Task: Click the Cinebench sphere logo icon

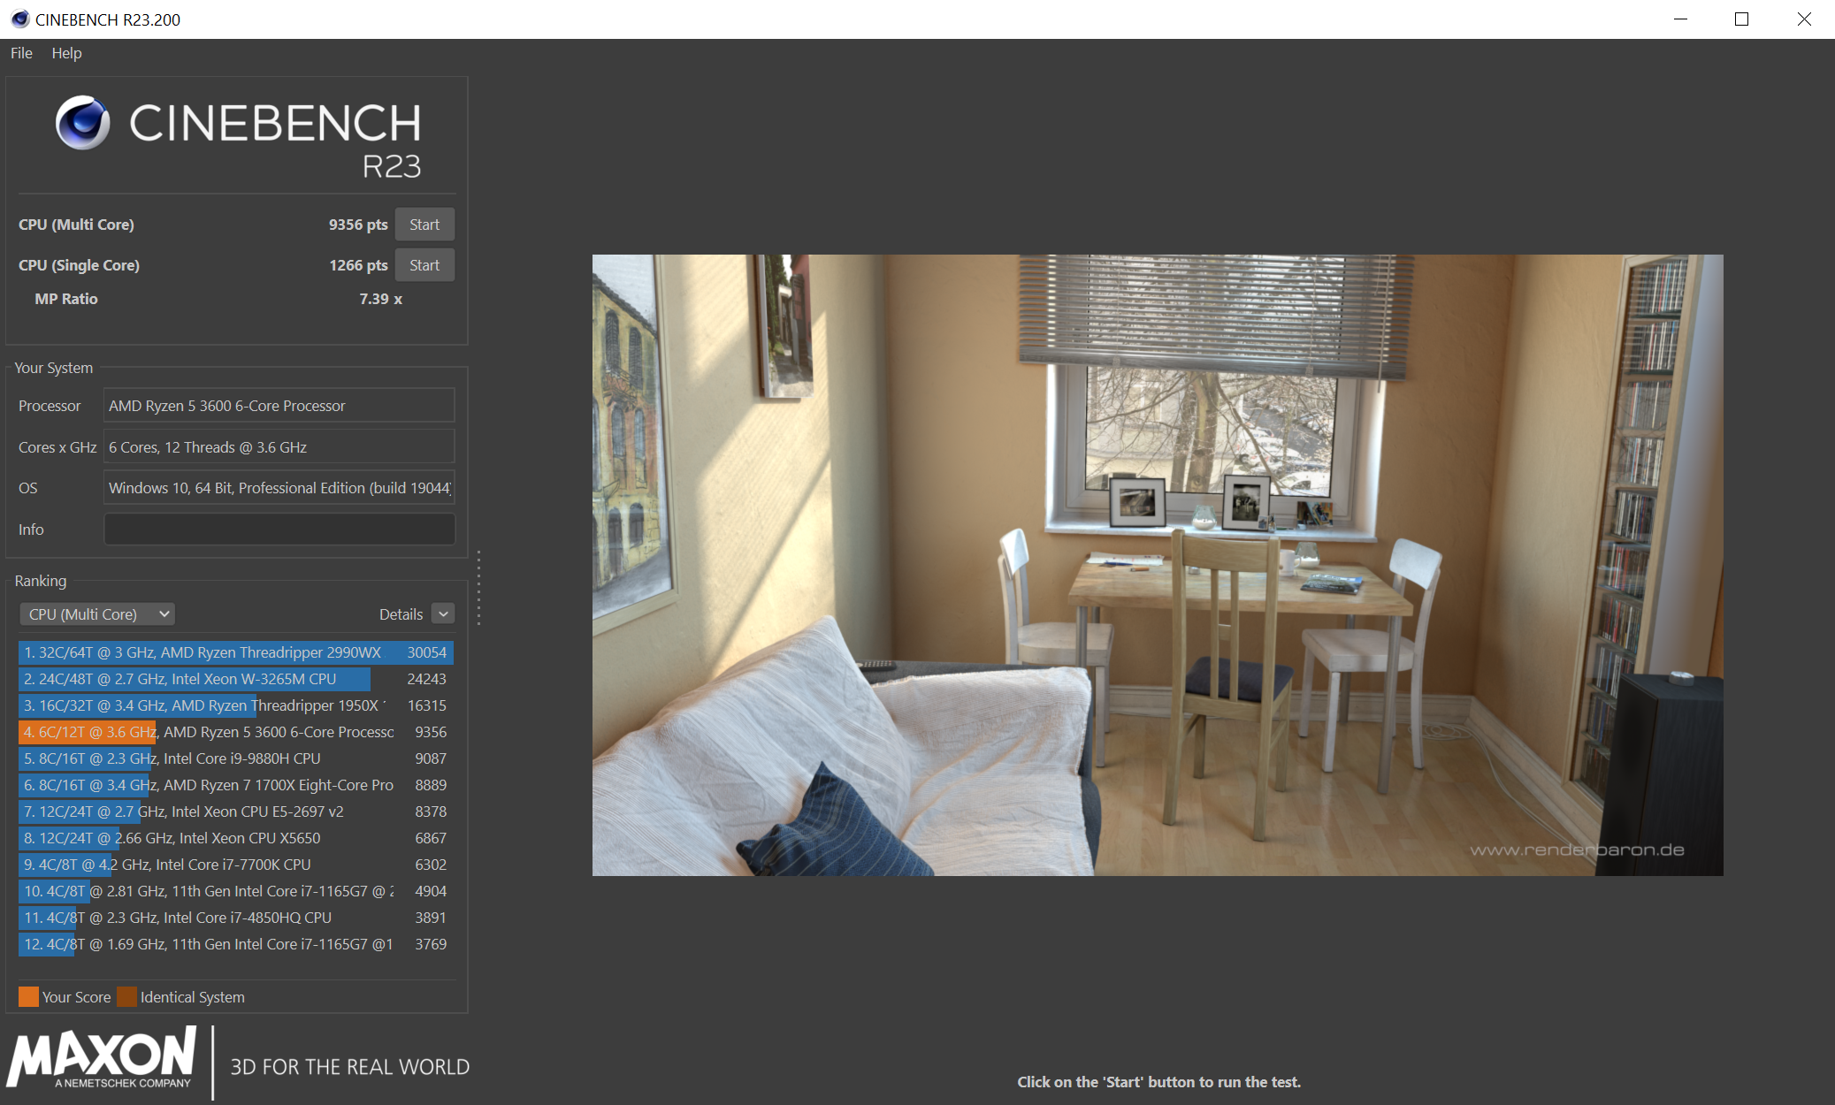Action: click(x=83, y=123)
